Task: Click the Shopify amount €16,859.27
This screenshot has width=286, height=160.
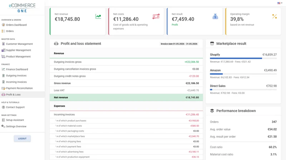Action: click(270, 55)
